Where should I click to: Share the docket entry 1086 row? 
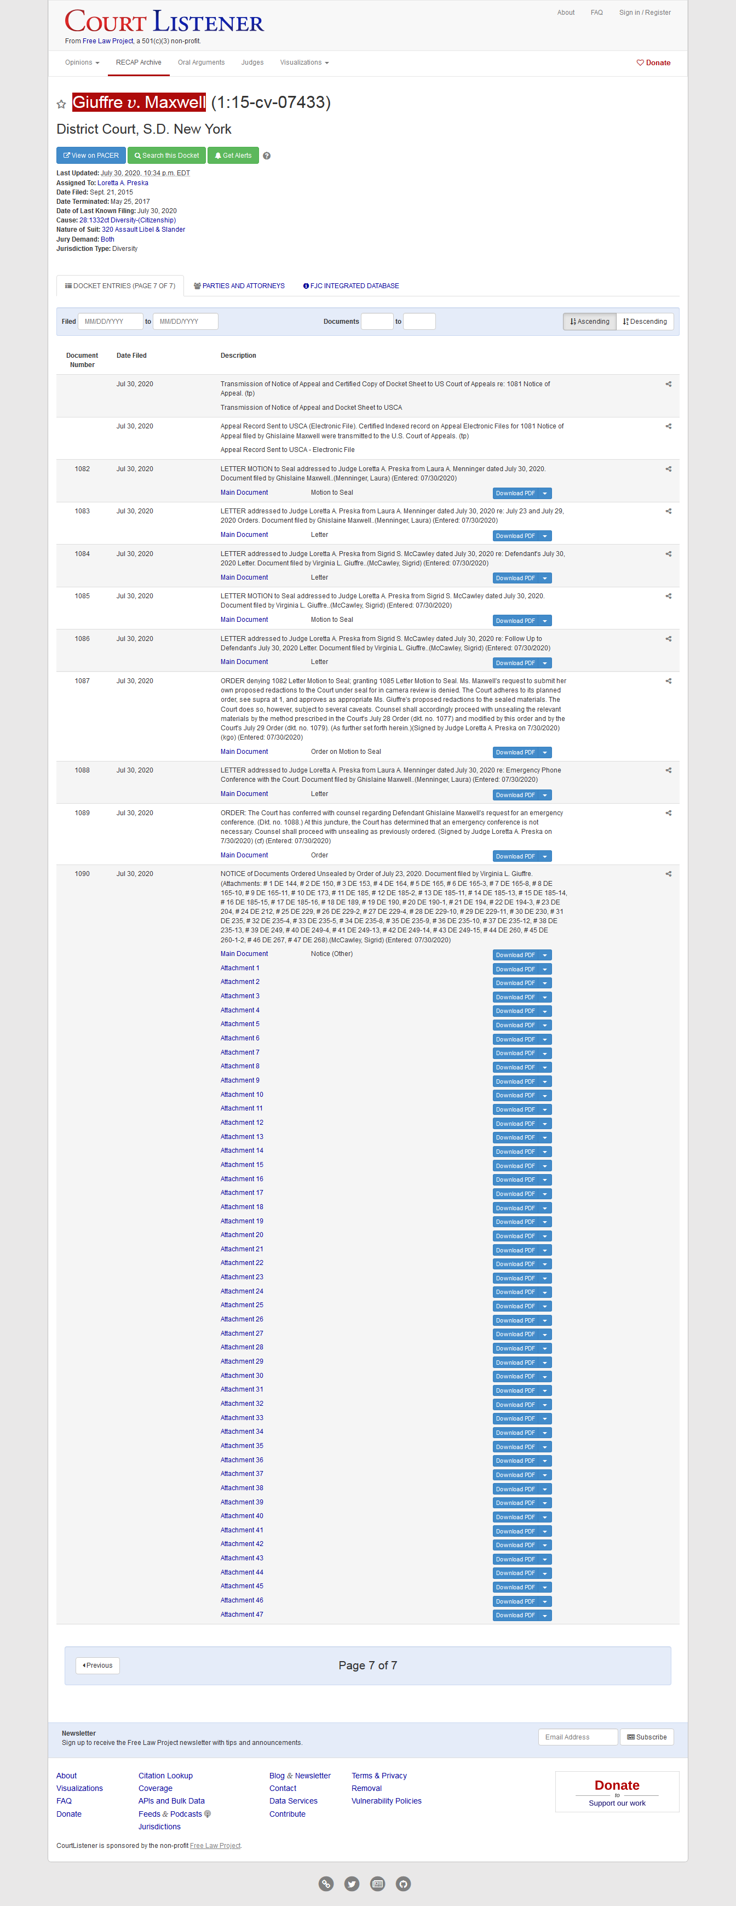click(668, 639)
